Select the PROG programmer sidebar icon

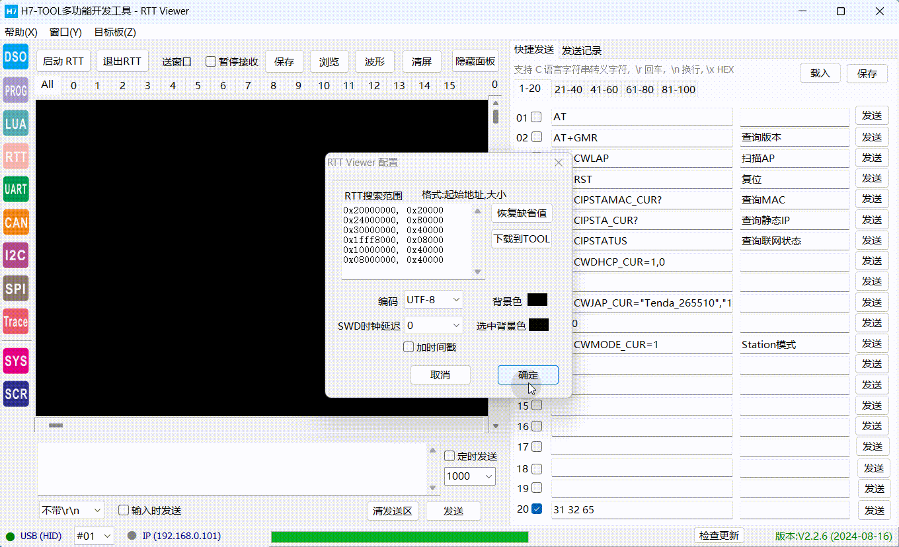(16, 91)
